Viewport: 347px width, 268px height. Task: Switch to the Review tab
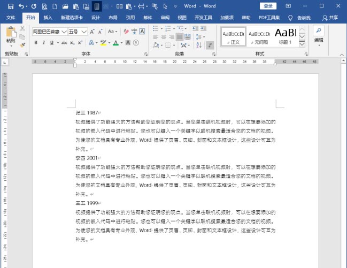click(165, 18)
